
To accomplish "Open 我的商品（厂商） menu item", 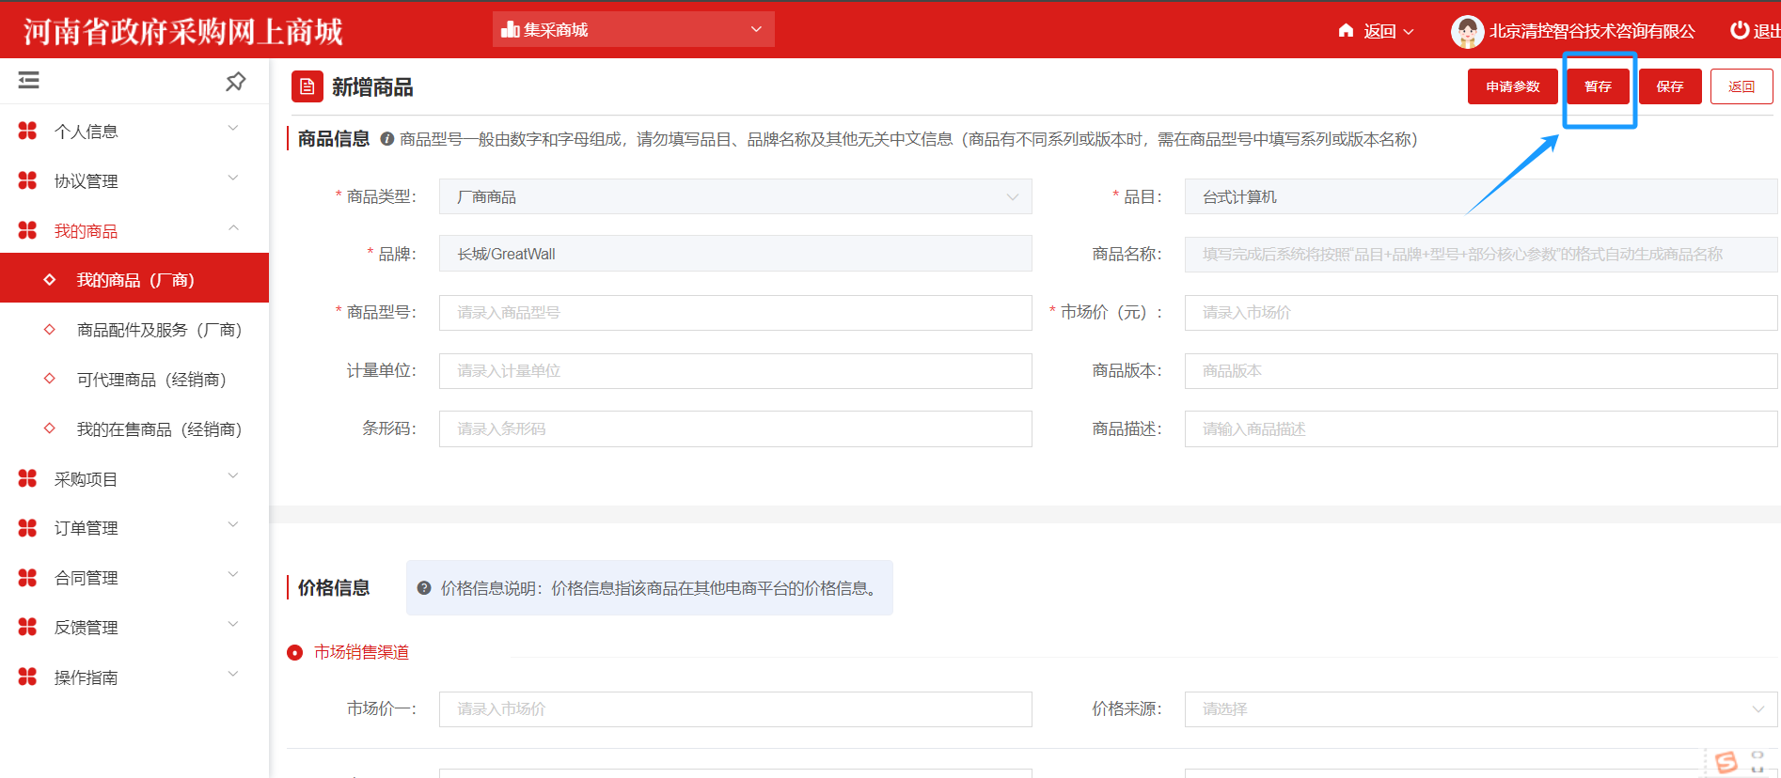I will point(134,280).
